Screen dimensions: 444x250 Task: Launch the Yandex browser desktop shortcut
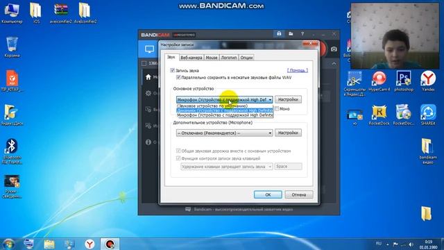[428, 81]
